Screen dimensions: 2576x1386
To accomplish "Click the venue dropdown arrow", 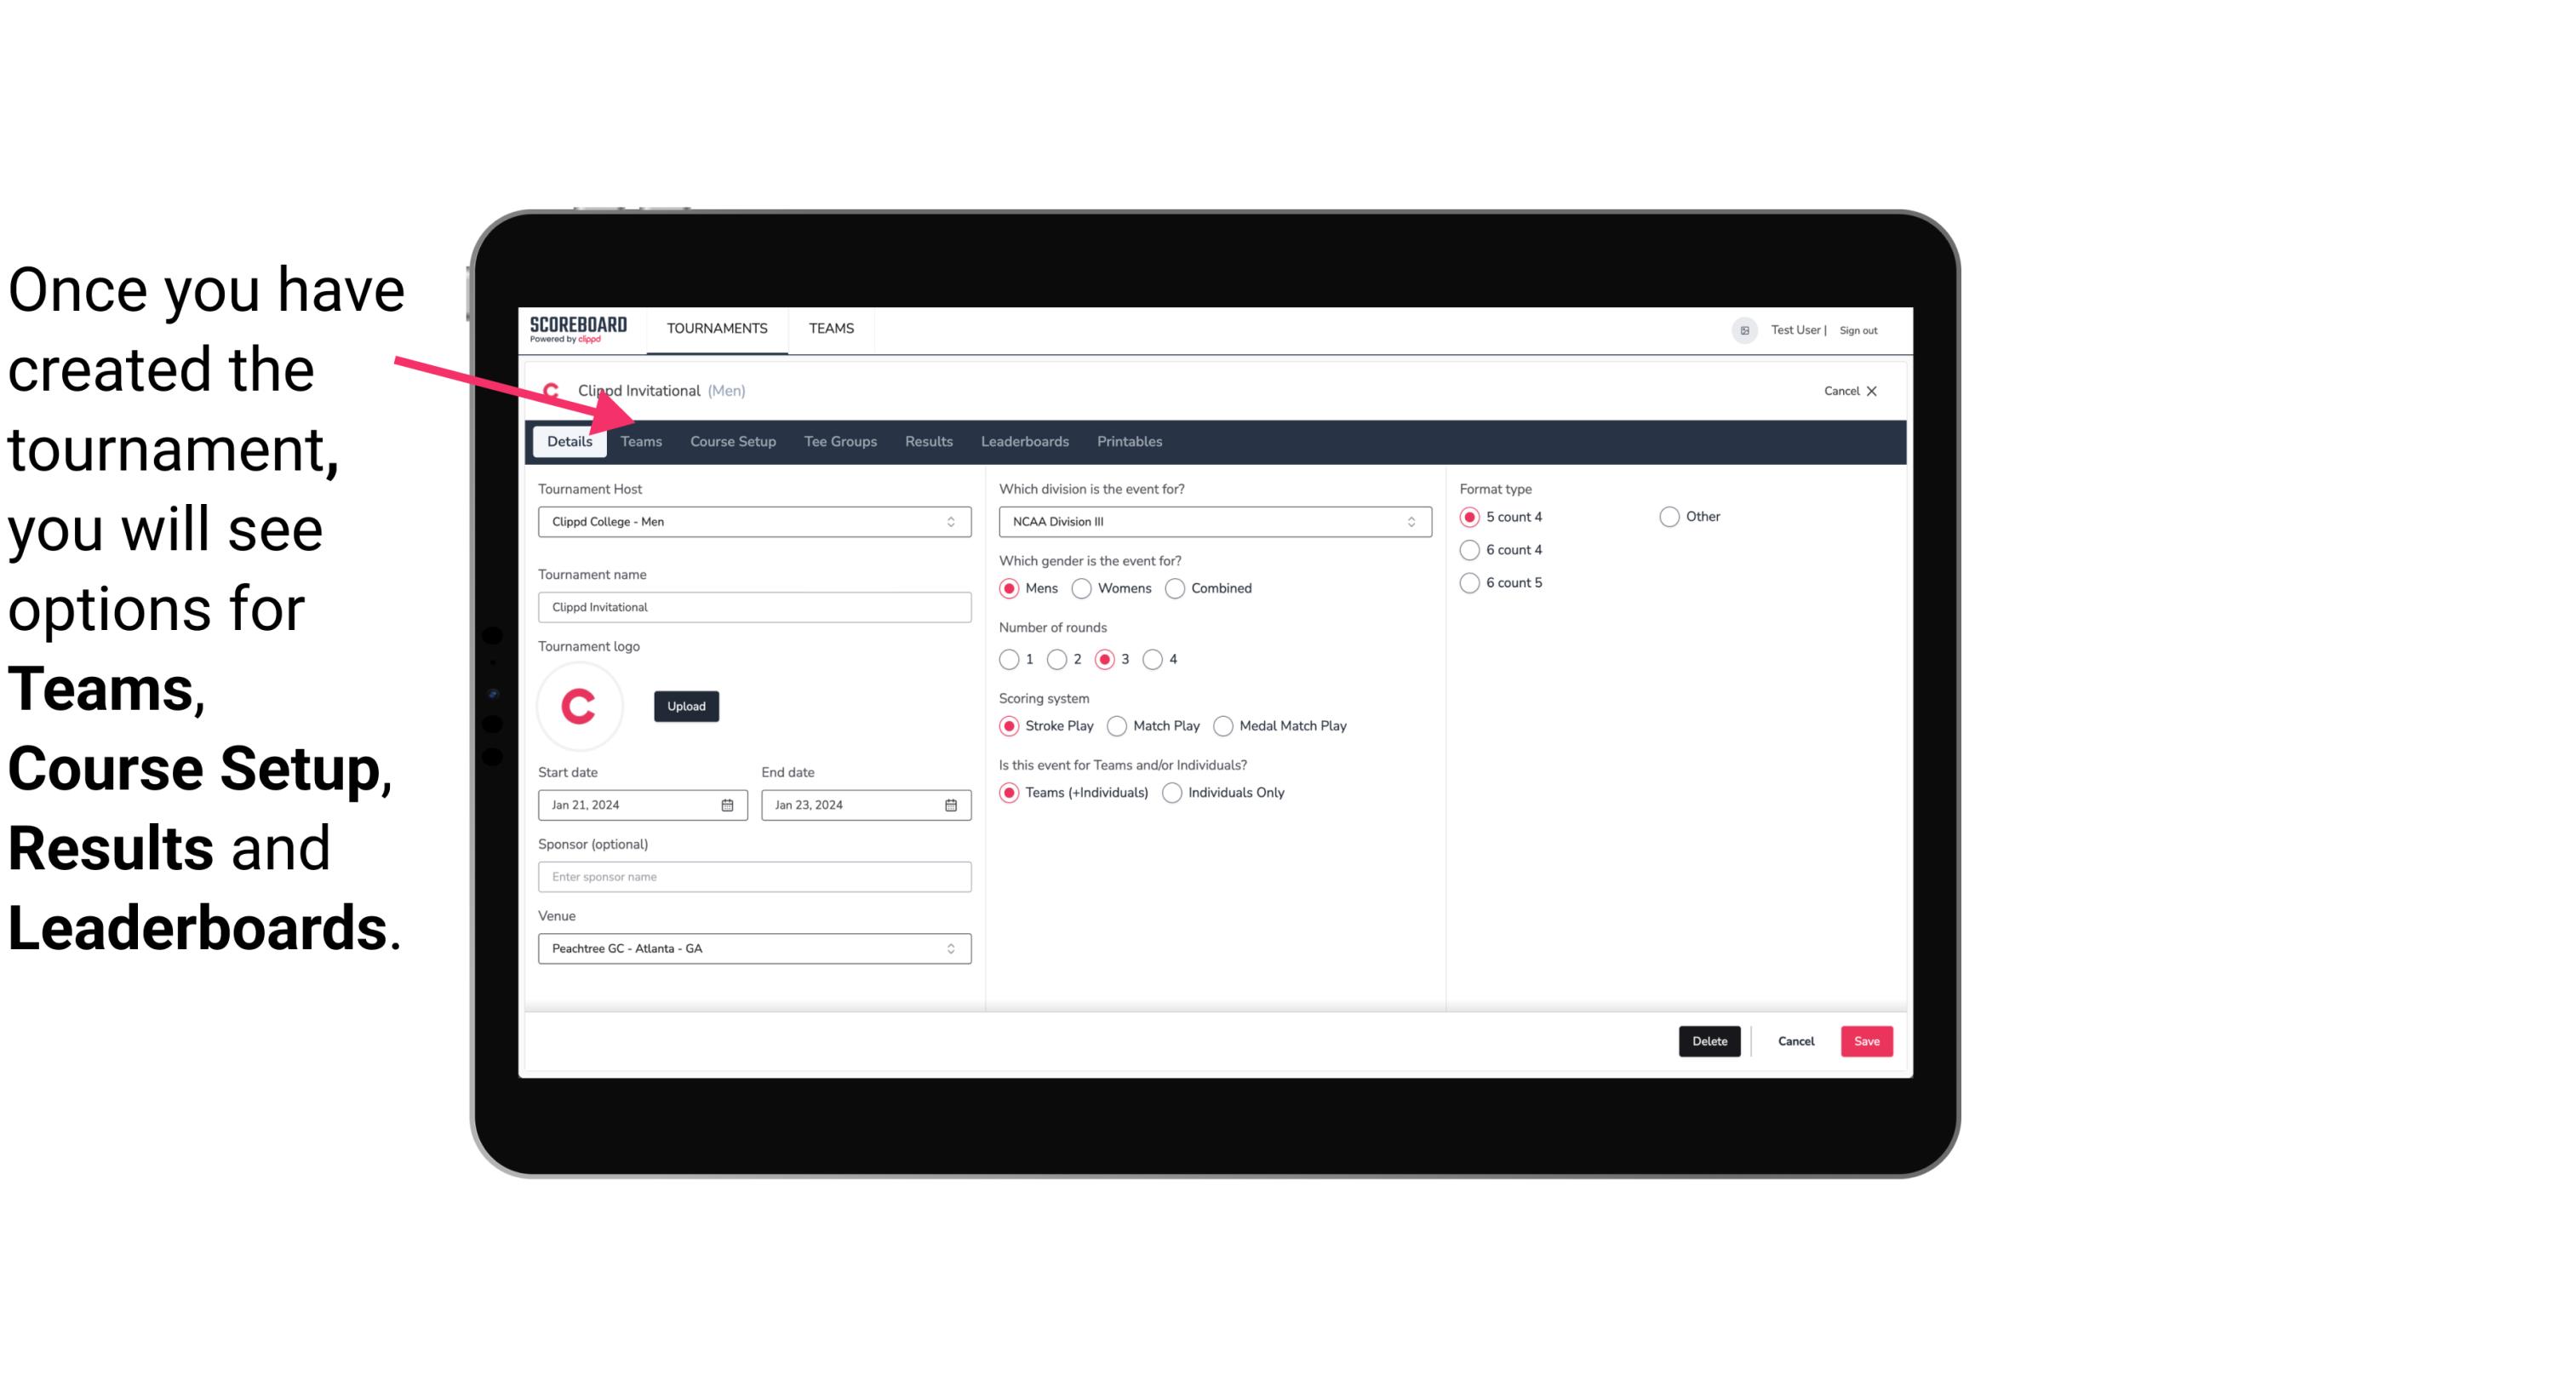I will click(x=953, y=948).
